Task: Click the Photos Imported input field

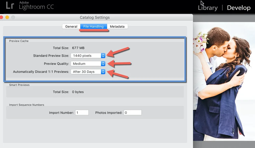Action: tap(132, 112)
